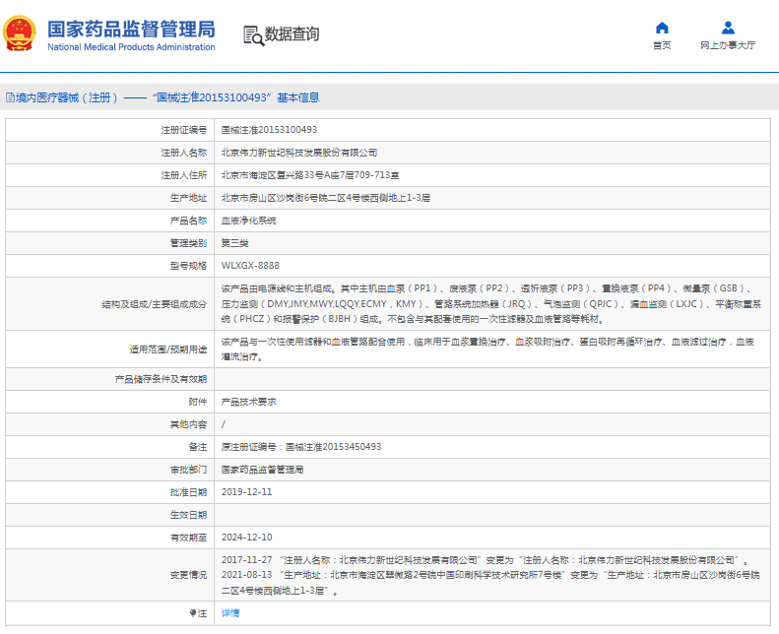Click the national emblem logo

coord(20,33)
